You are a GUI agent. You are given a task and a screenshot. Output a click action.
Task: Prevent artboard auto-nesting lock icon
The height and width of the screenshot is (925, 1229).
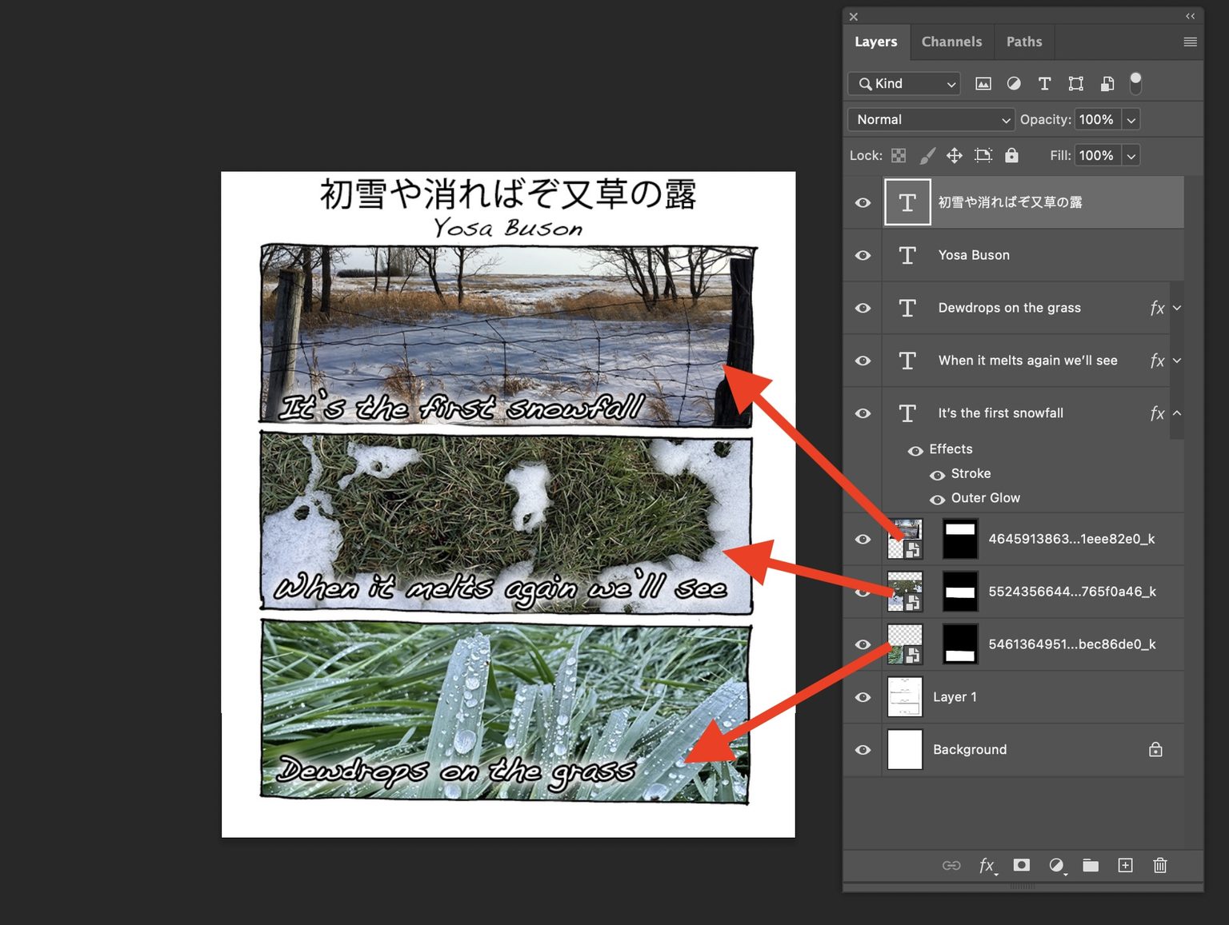pyautogui.click(x=983, y=156)
